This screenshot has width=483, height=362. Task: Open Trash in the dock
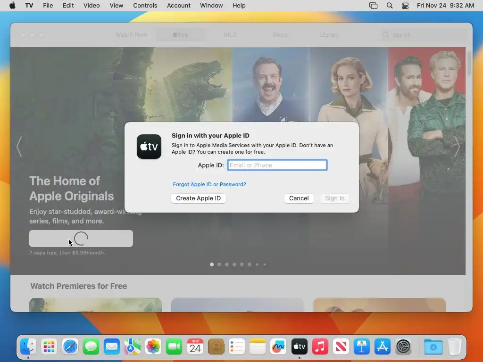(454, 346)
